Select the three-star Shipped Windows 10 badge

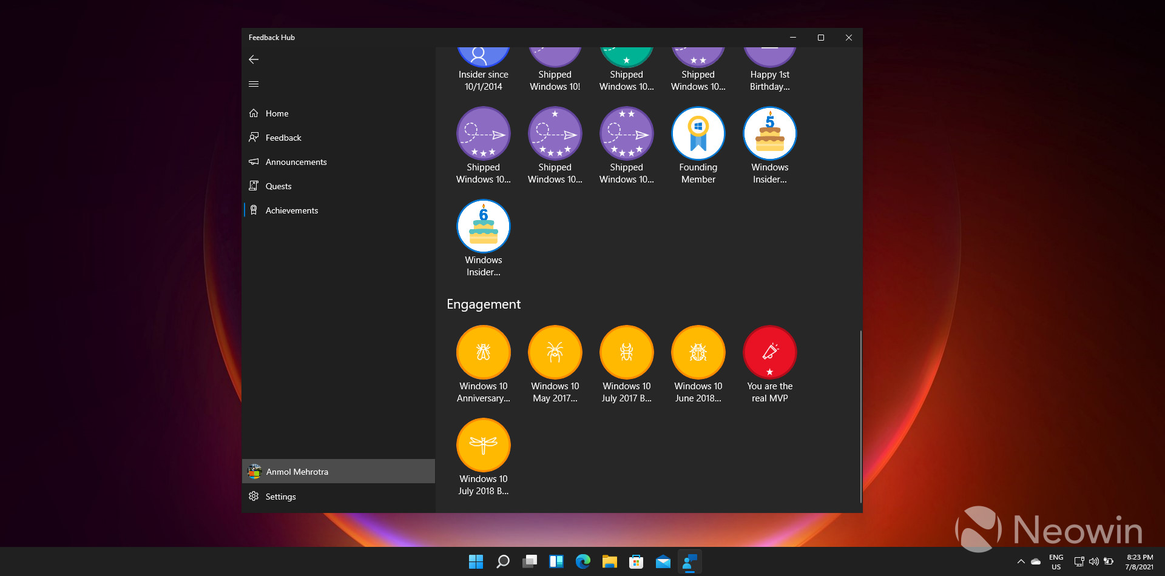coord(484,146)
